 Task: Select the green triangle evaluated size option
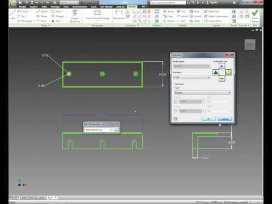[216, 72]
